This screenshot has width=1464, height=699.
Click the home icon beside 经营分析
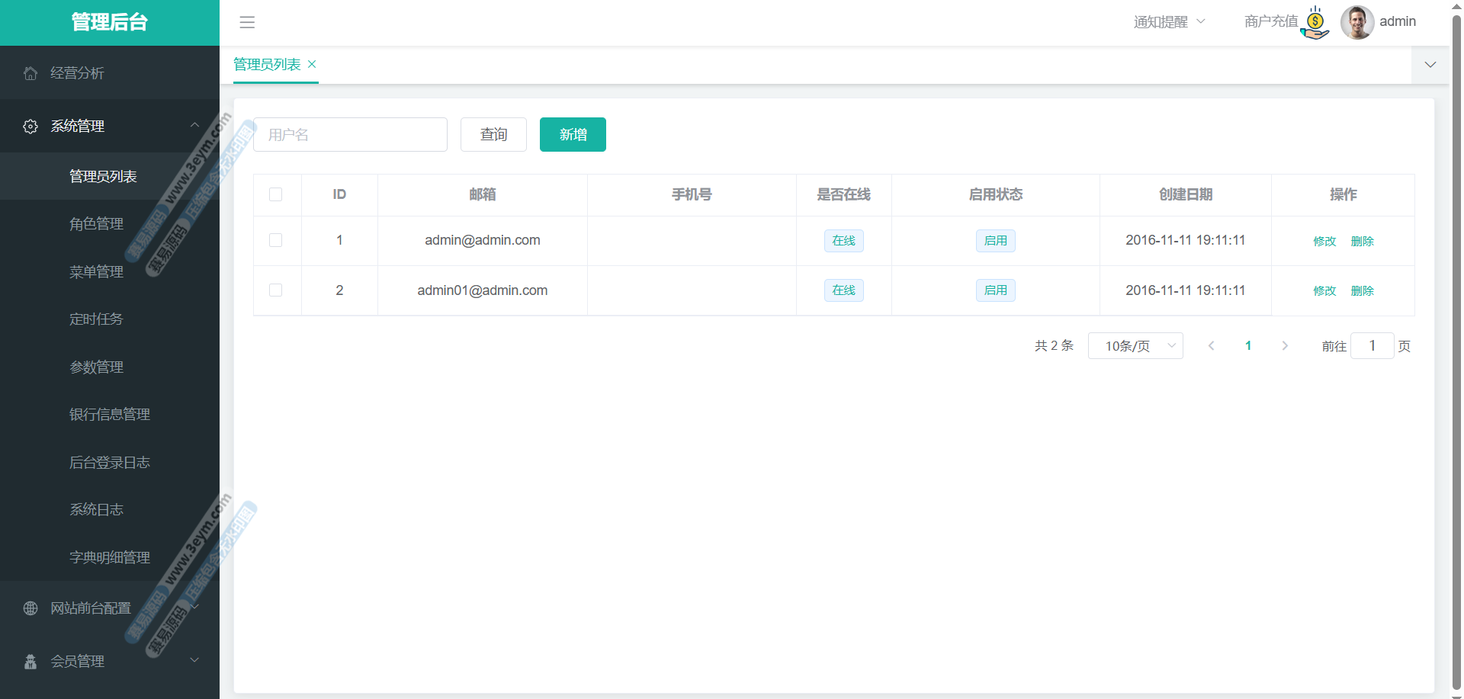click(30, 73)
